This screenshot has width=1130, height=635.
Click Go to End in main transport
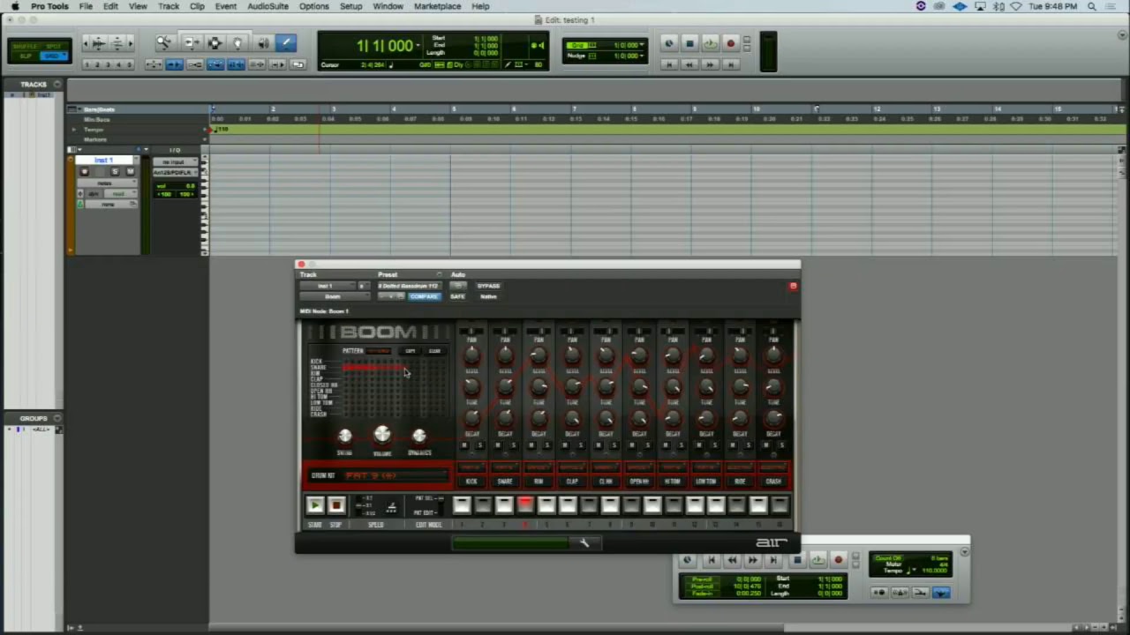(x=730, y=64)
